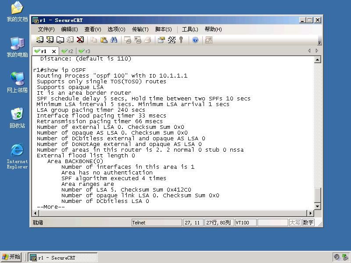351x263 pixels.
Task: Click the VT100 status bar entry
Action: point(246,223)
